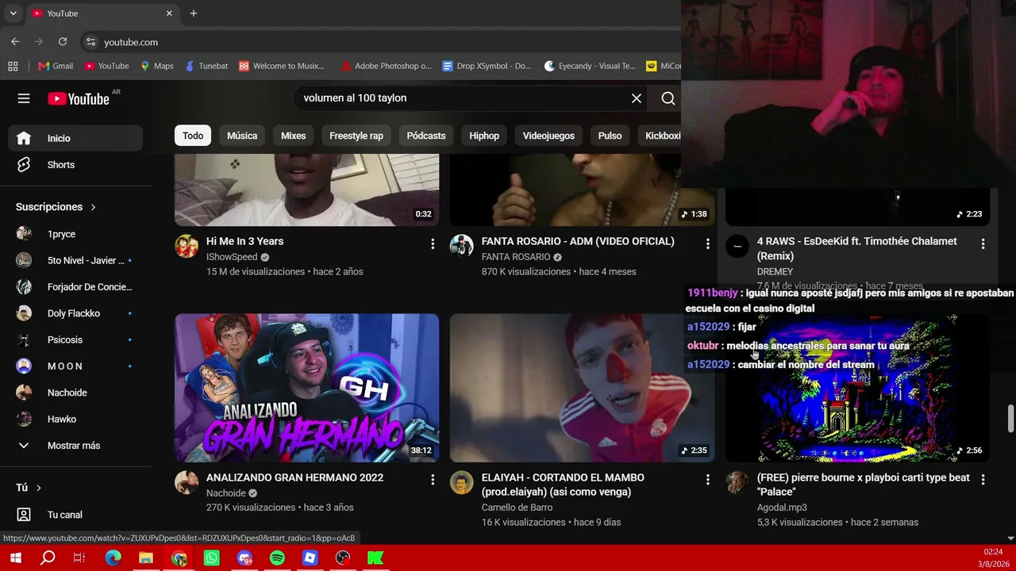Screen dimensions: 1016x571
Task: Play the Gran Hermano video thumbnail
Action: [306, 388]
